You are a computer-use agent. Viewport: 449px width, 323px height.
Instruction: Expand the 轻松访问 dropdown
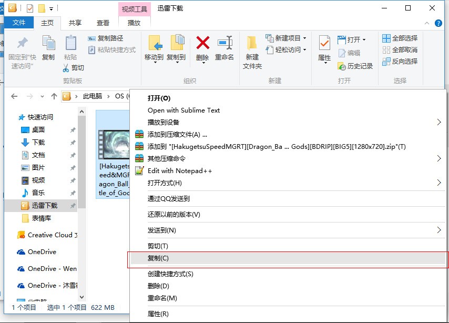[305, 50]
